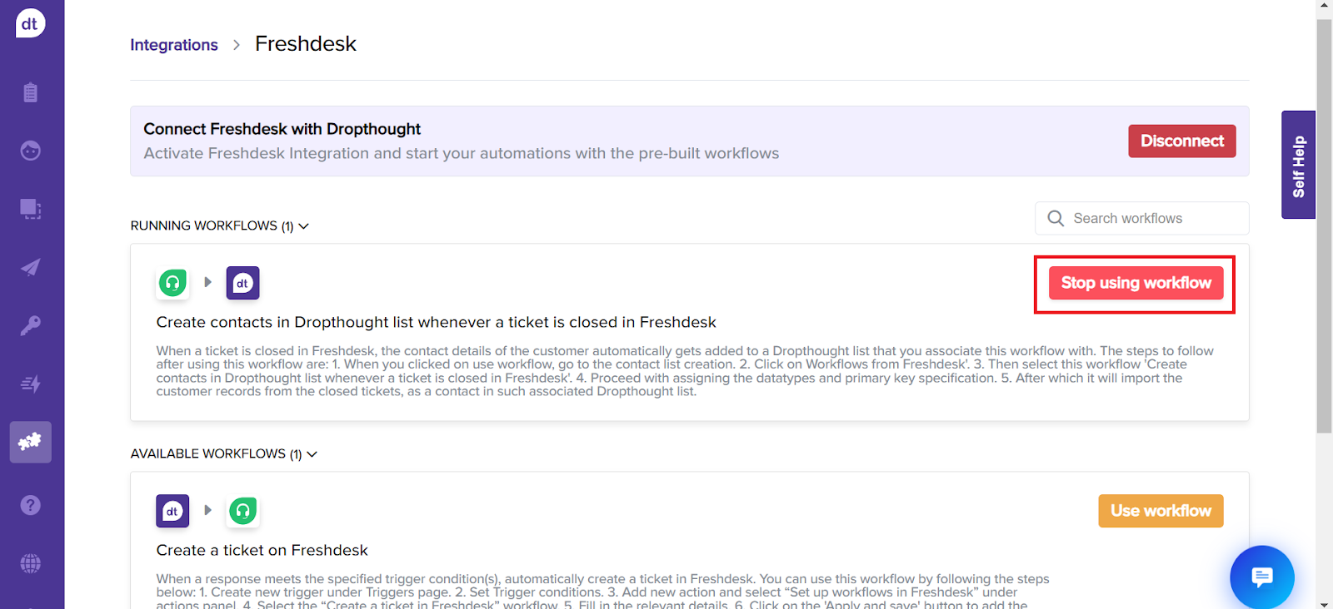Image resolution: width=1333 pixels, height=609 pixels.
Task: Click the Dropthought dt logo in sidebar
Action: coord(30,23)
